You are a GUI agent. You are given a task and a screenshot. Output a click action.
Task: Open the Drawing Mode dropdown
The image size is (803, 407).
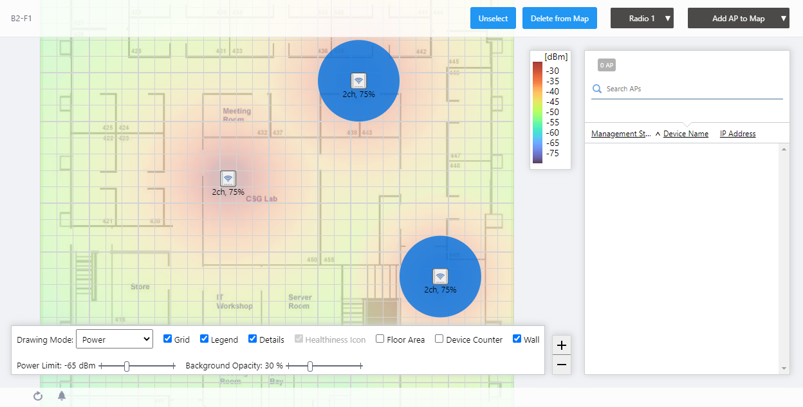[115, 339]
